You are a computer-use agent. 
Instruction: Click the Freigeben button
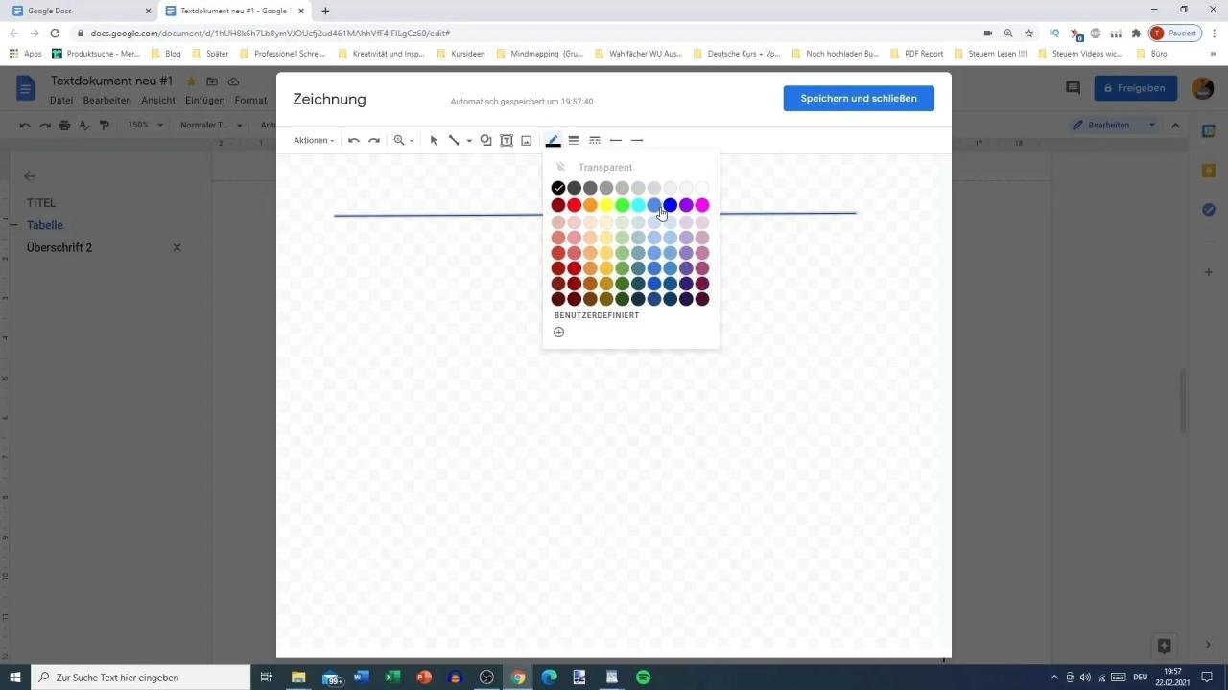(x=1135, y=88)
